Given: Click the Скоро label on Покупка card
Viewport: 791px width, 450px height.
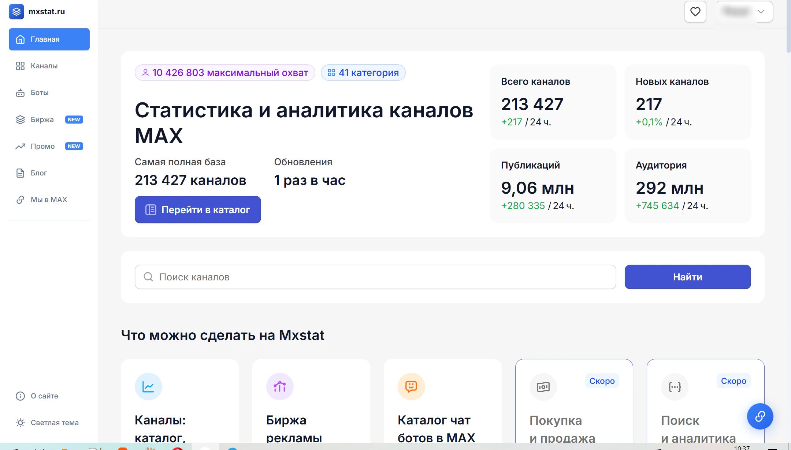Looking at the screenshot, I should click(x=602, y=381).
